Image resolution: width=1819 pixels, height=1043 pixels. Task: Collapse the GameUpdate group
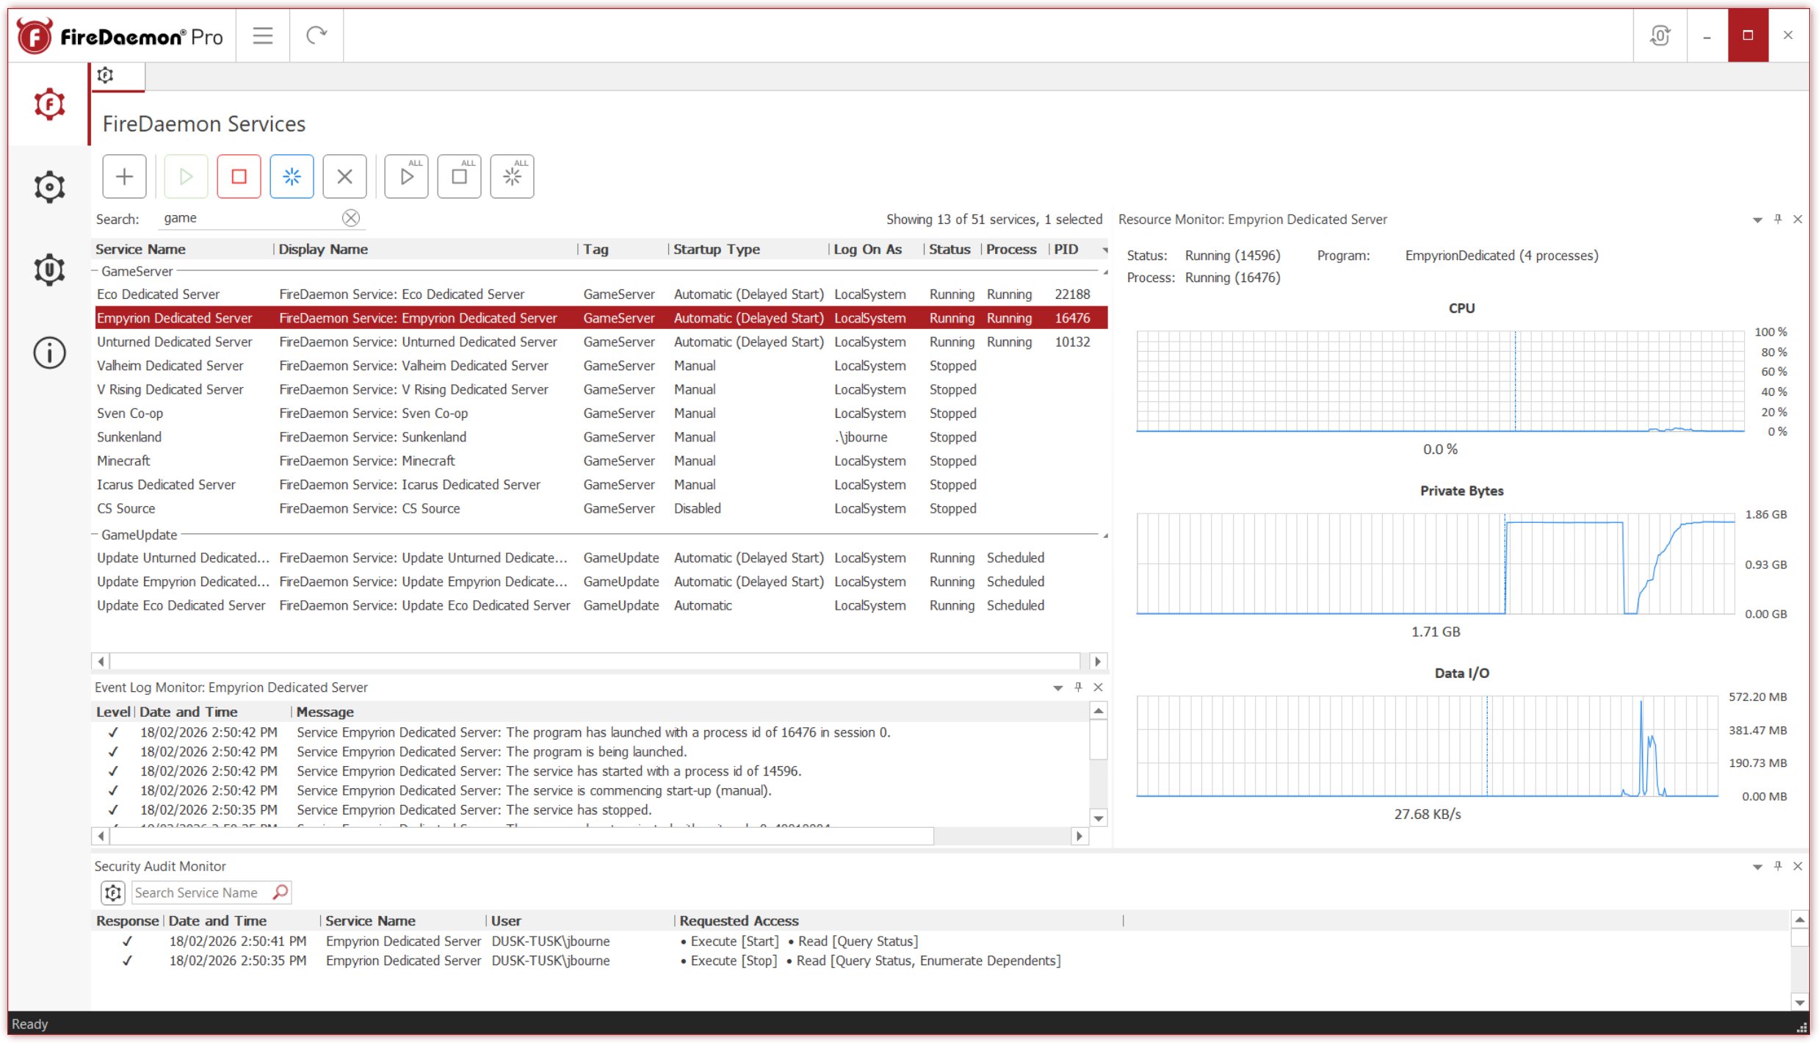(96, 534)
